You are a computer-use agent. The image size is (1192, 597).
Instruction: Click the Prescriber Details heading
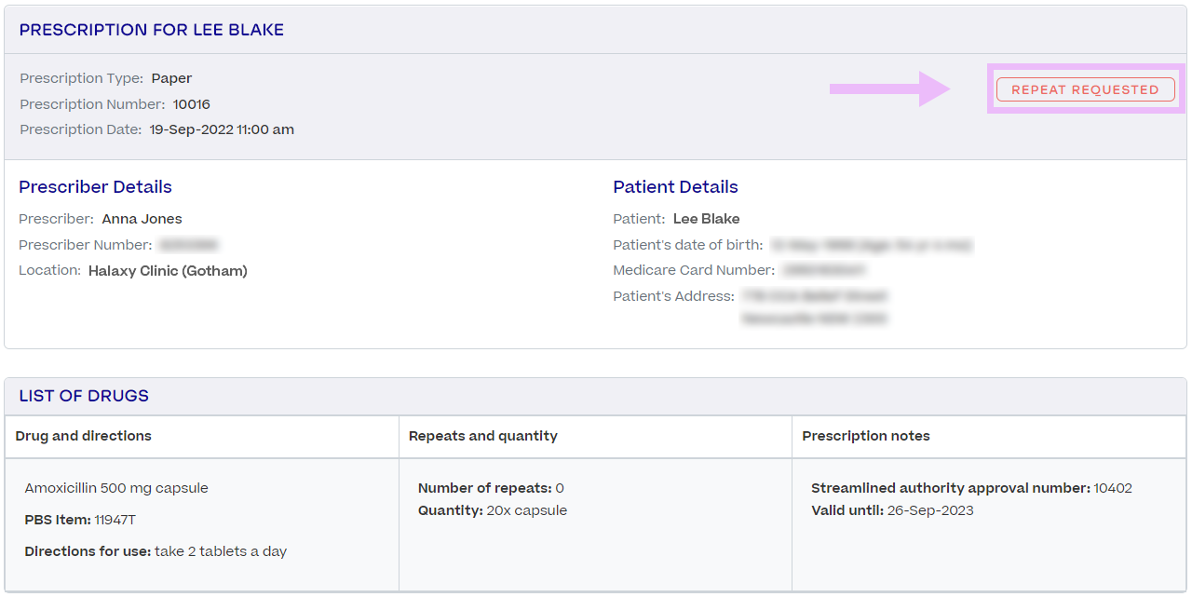(95, 187)
